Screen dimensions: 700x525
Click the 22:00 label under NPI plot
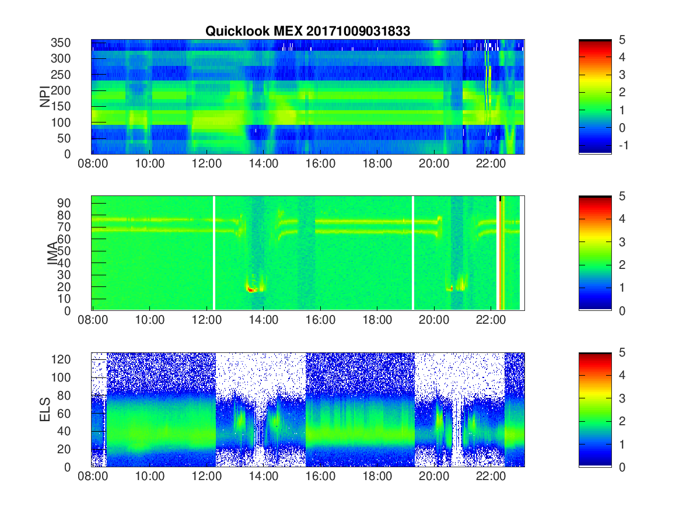[491, 164]
